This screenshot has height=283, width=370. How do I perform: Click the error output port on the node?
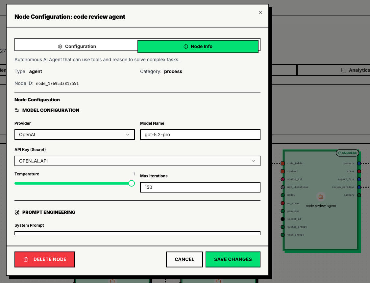tap(359, 171)
